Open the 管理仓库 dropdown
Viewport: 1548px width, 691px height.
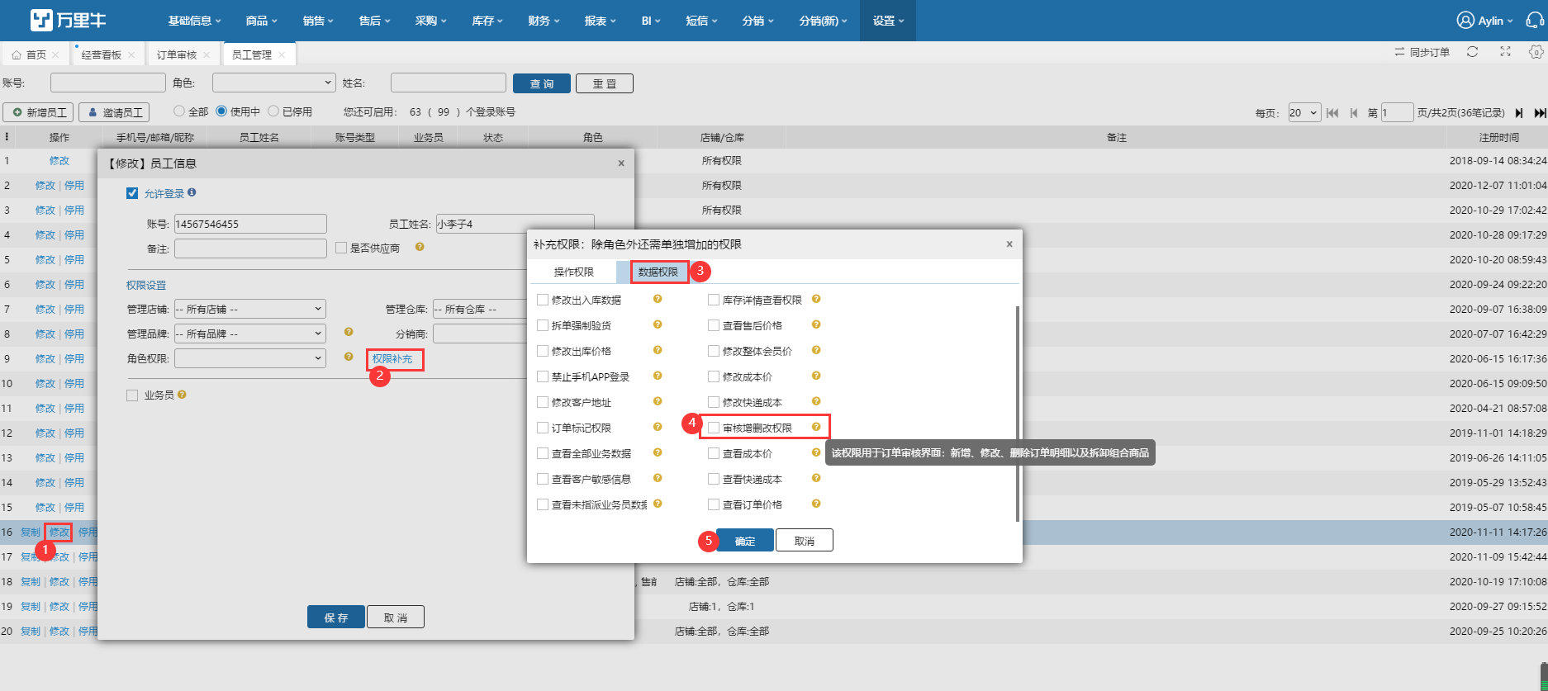point(481,309)
